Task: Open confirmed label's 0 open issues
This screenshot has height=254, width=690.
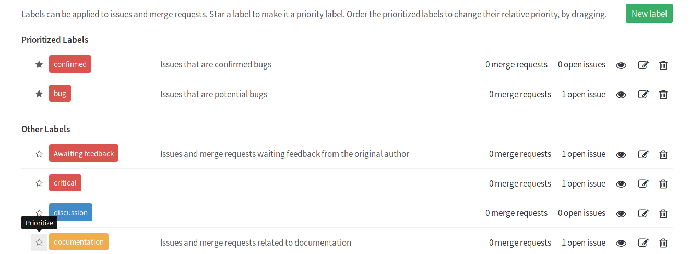Action: point(581,65)
